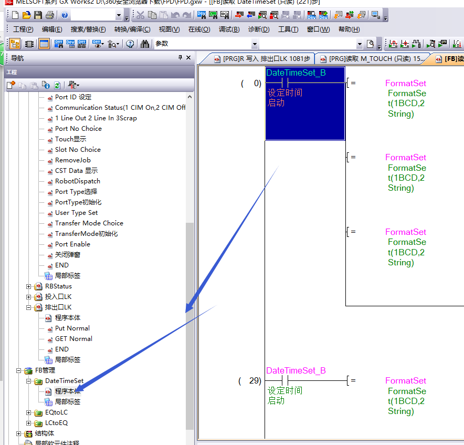Image resolution: width=464 pixels, height=445 pixels.
Task: Switch to the 读取 M_TOUCH program tab
Action: coord(372,59)
